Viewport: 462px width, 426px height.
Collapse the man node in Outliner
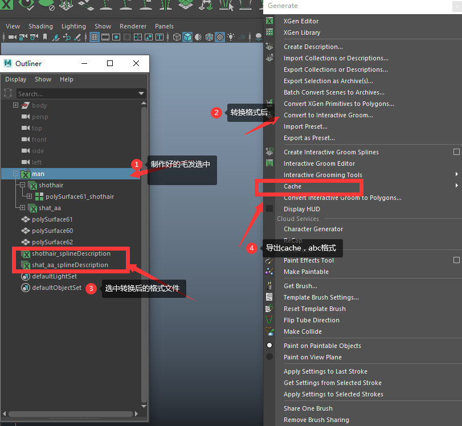tap(15, 174)
